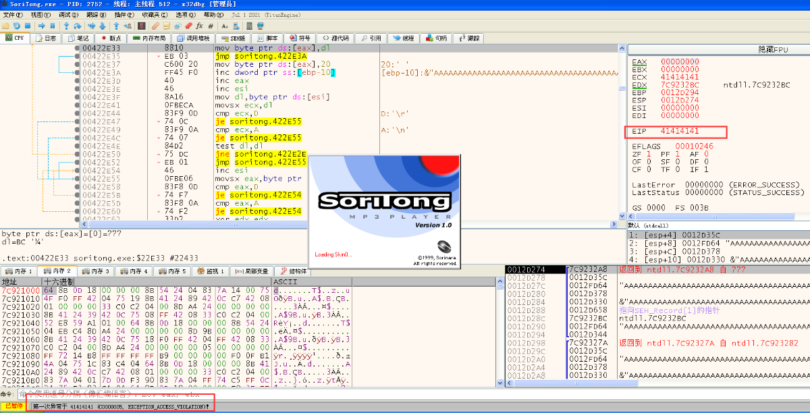Image resolution: width=810 pixels, height=413 pixels.
Task: Click the 十六进制 column header
Action: tap(157, 281)
